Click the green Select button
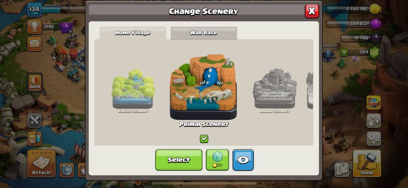Viewport: 408px width, 188px height. pos(179,160)
